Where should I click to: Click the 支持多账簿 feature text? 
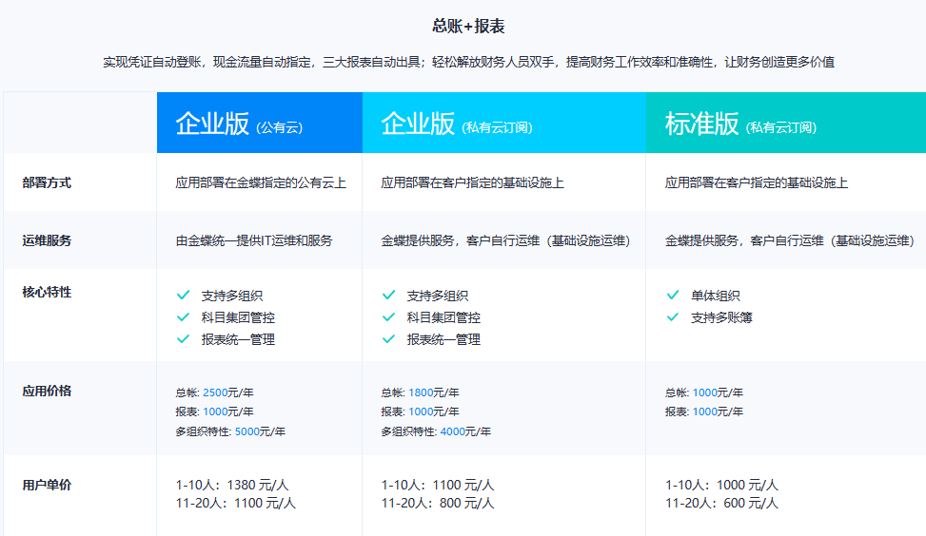coord(721,317)
